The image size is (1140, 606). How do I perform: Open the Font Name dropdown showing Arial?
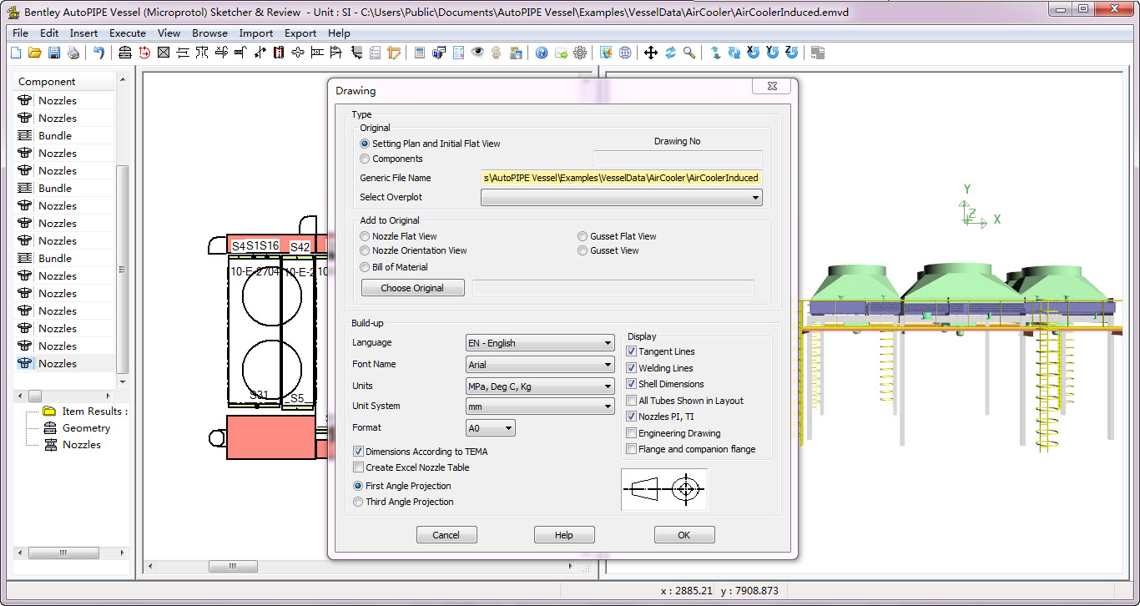point(540,365)
